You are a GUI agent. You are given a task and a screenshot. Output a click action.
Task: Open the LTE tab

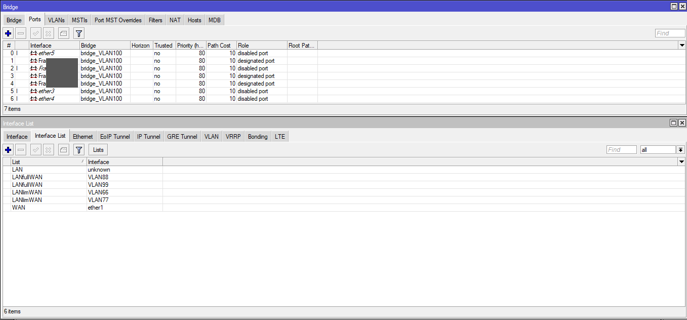point(280,137)
